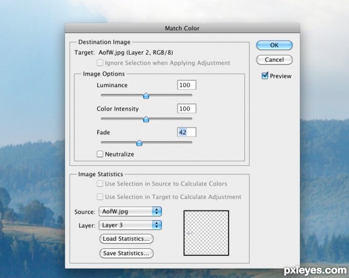Click the Fade slider handle
Viewport: 349px width, 278px height.
tap(139, 143)
